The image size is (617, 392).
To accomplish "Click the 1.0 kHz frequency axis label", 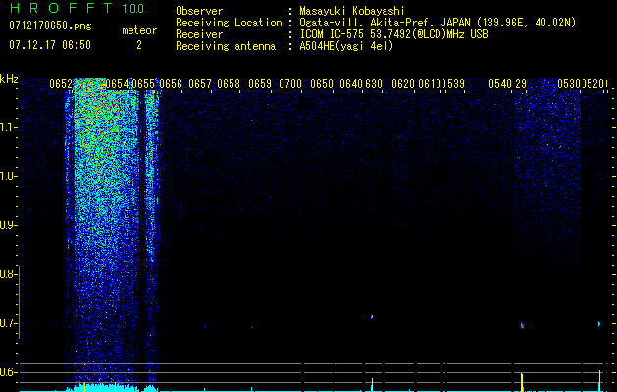I will (7, 176).
